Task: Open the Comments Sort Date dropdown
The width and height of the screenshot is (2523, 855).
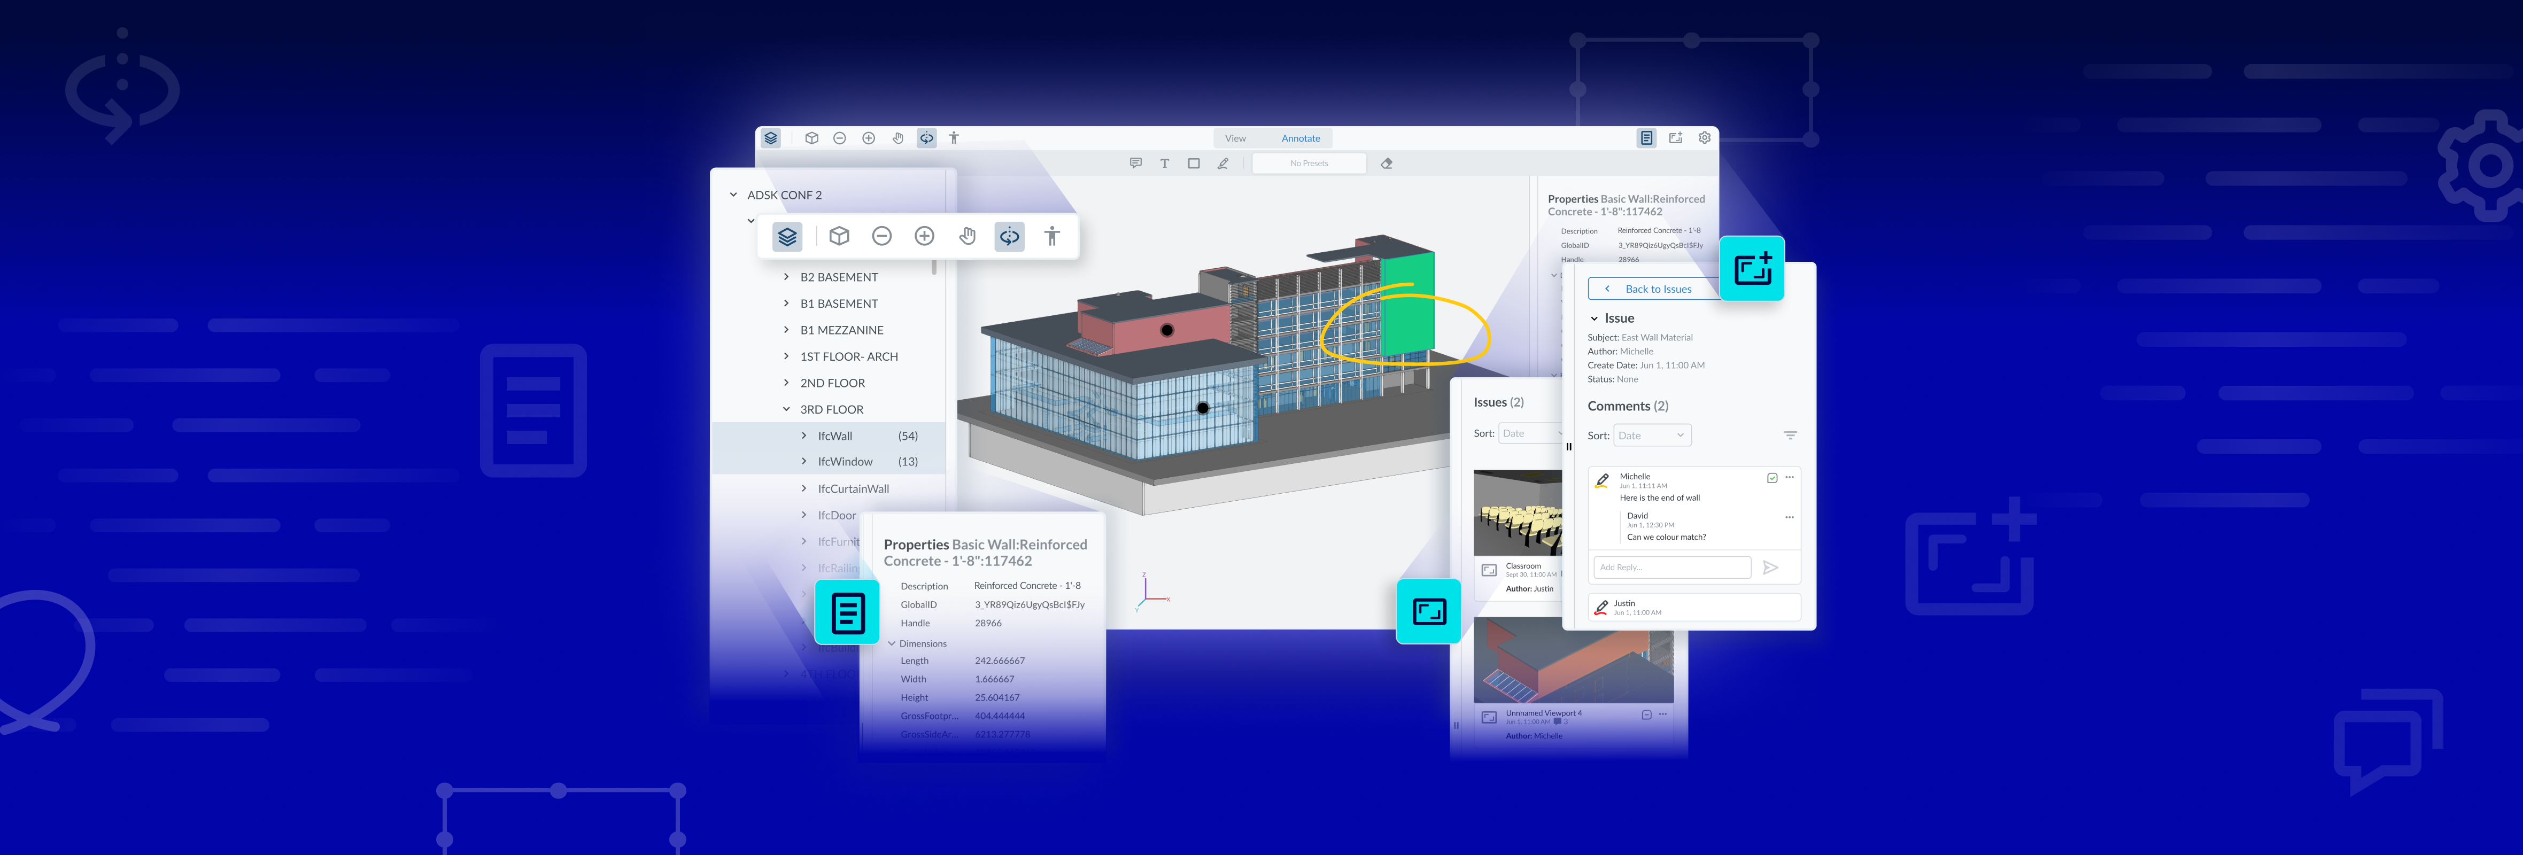Action: tap(1651, 436)
